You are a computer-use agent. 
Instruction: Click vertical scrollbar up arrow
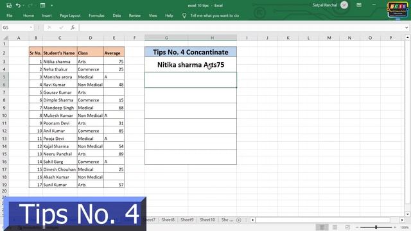point(407,38)
